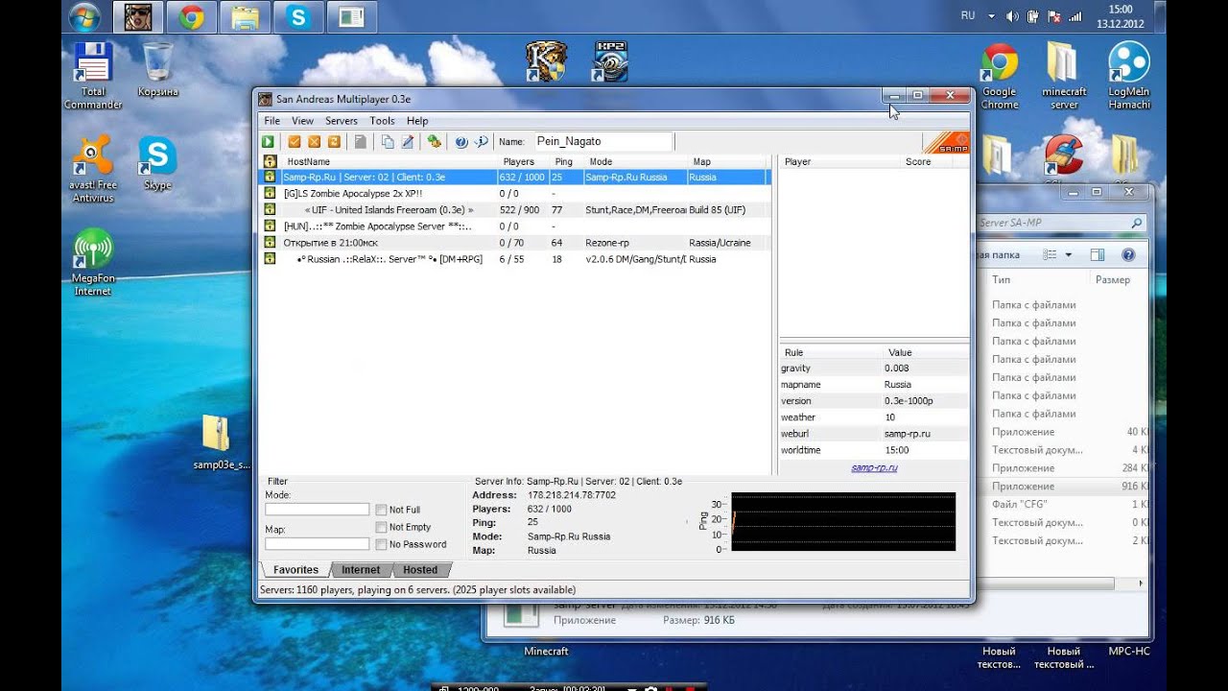Select the Открытие в 21:00мск server row
This screenshot has height=691, width=1228.
[x=516, y=243]
